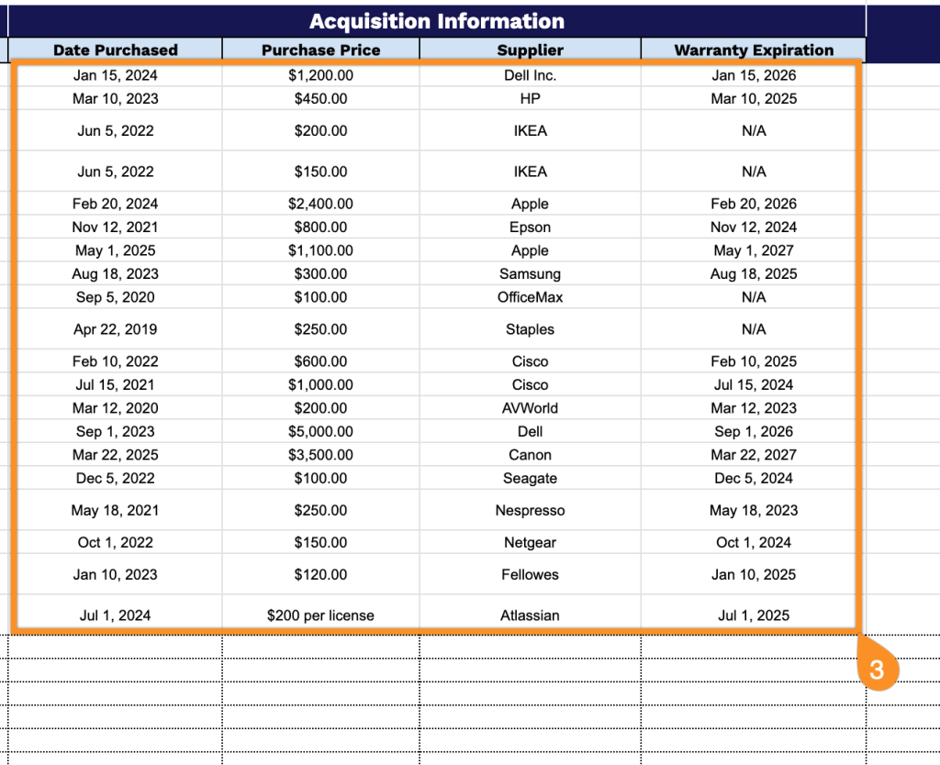Click the $5,000.00 purchase price cell

(320, 431)
